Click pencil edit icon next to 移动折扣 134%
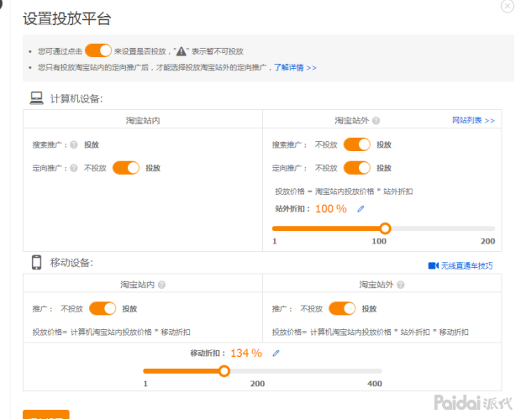This screenshot has height=419, width=521. (x=276, y=353)
